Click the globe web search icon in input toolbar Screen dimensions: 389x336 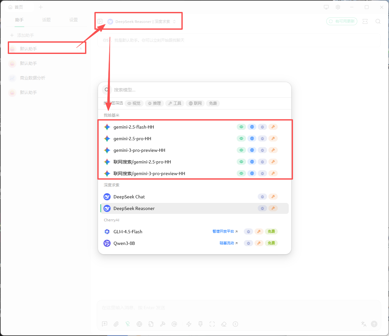(139, 324)
